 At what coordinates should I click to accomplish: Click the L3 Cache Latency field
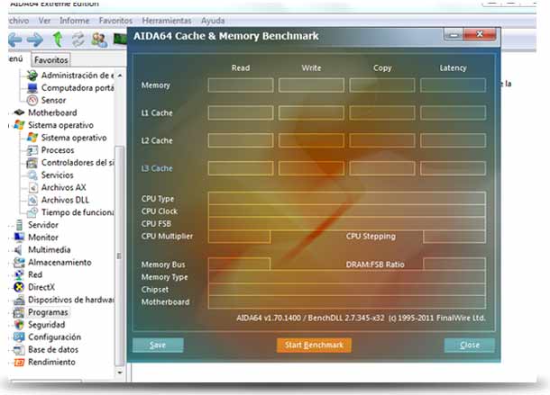(x=453, y=168)
